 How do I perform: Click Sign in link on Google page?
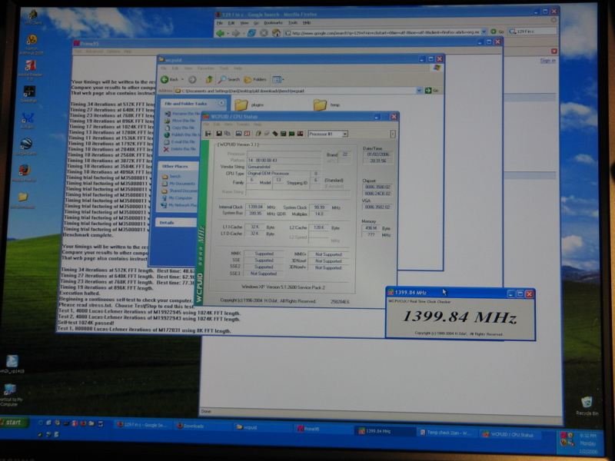547,61
